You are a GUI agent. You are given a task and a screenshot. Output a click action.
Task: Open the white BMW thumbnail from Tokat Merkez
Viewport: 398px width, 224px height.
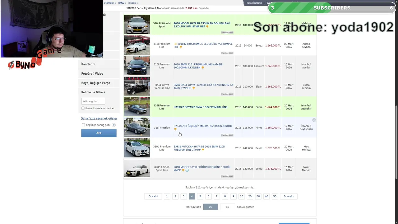(x=137, y=168)
